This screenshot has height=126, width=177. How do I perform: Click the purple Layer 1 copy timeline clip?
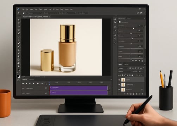[78, 88]
